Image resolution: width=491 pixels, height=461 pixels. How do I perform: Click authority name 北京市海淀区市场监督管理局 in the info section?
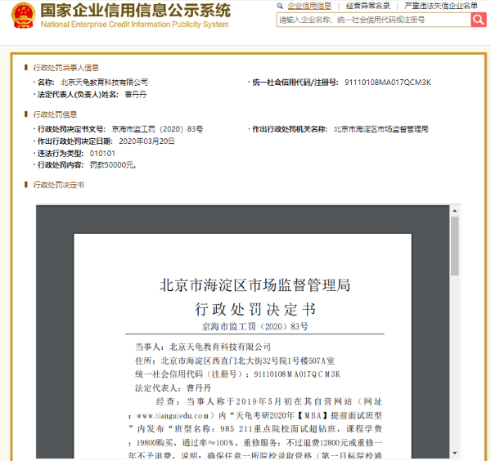381,129
